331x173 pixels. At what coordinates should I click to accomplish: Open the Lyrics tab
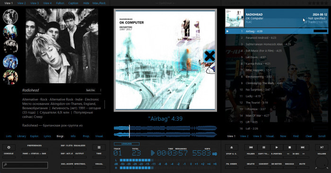pyautogui.click(x=47, y=136)
